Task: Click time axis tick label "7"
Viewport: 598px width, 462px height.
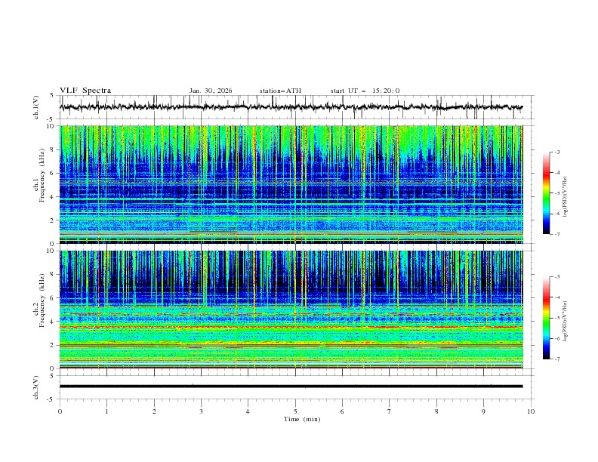Action: (x=390, y=411)
